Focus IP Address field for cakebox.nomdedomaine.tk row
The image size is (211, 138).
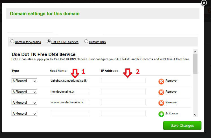(123, 81)
